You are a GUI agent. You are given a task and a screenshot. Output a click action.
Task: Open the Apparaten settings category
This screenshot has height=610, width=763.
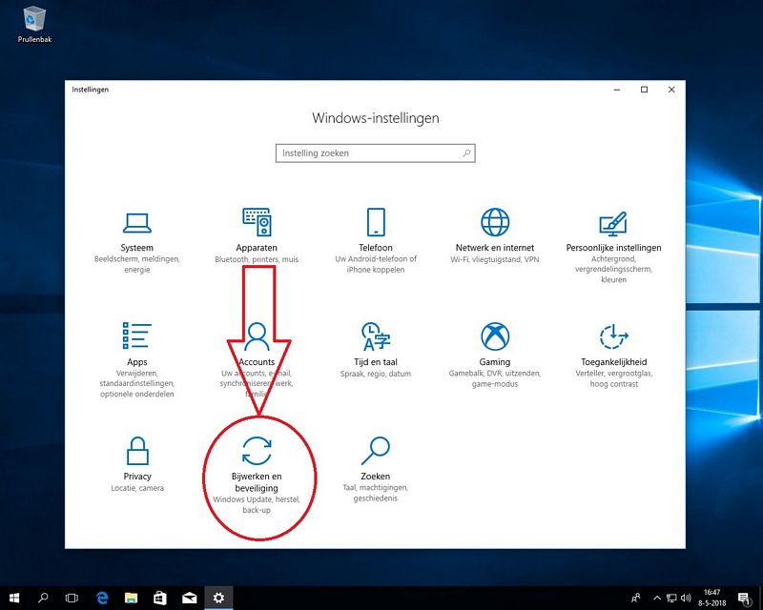(x=257, y=237)
